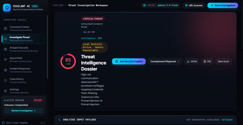This screenshot has height=125, width=243.
Task: Click the engine gemini-3.8-flash selector
Action: coord(160,5)
